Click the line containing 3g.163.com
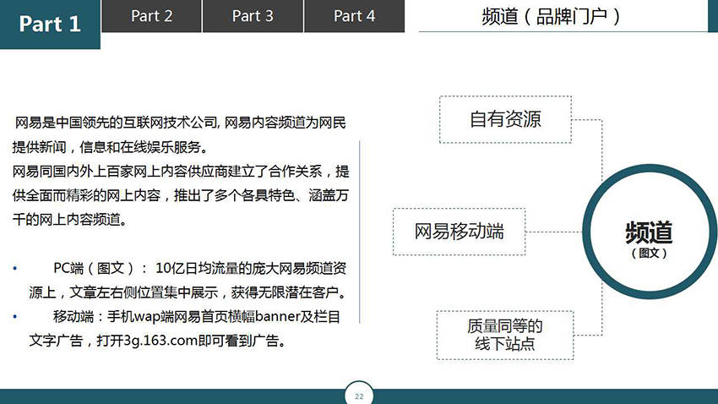This screenshot has width=718, height=404. (x=158, y=341)
